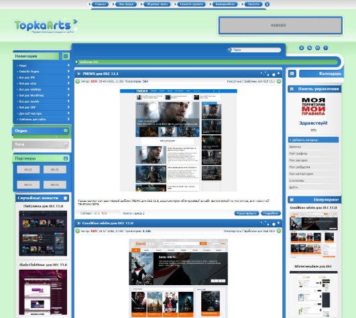
Task: Collapse the Опрос block using its icon
Action: pyautogui.click(x=66, y=131)
